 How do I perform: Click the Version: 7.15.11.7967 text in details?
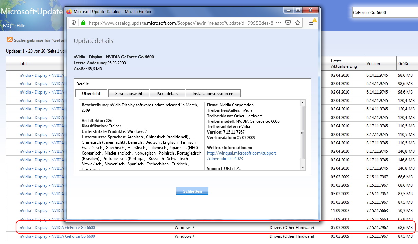pyautogui.click(x=226, y=132)
